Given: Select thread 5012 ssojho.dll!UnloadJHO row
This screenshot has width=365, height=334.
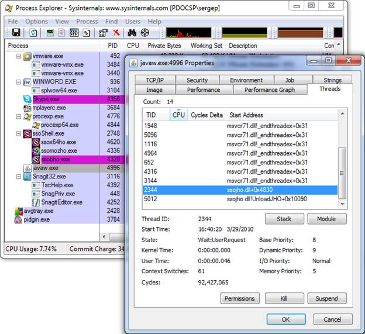Looking at the screenshot, I should 240,199.
